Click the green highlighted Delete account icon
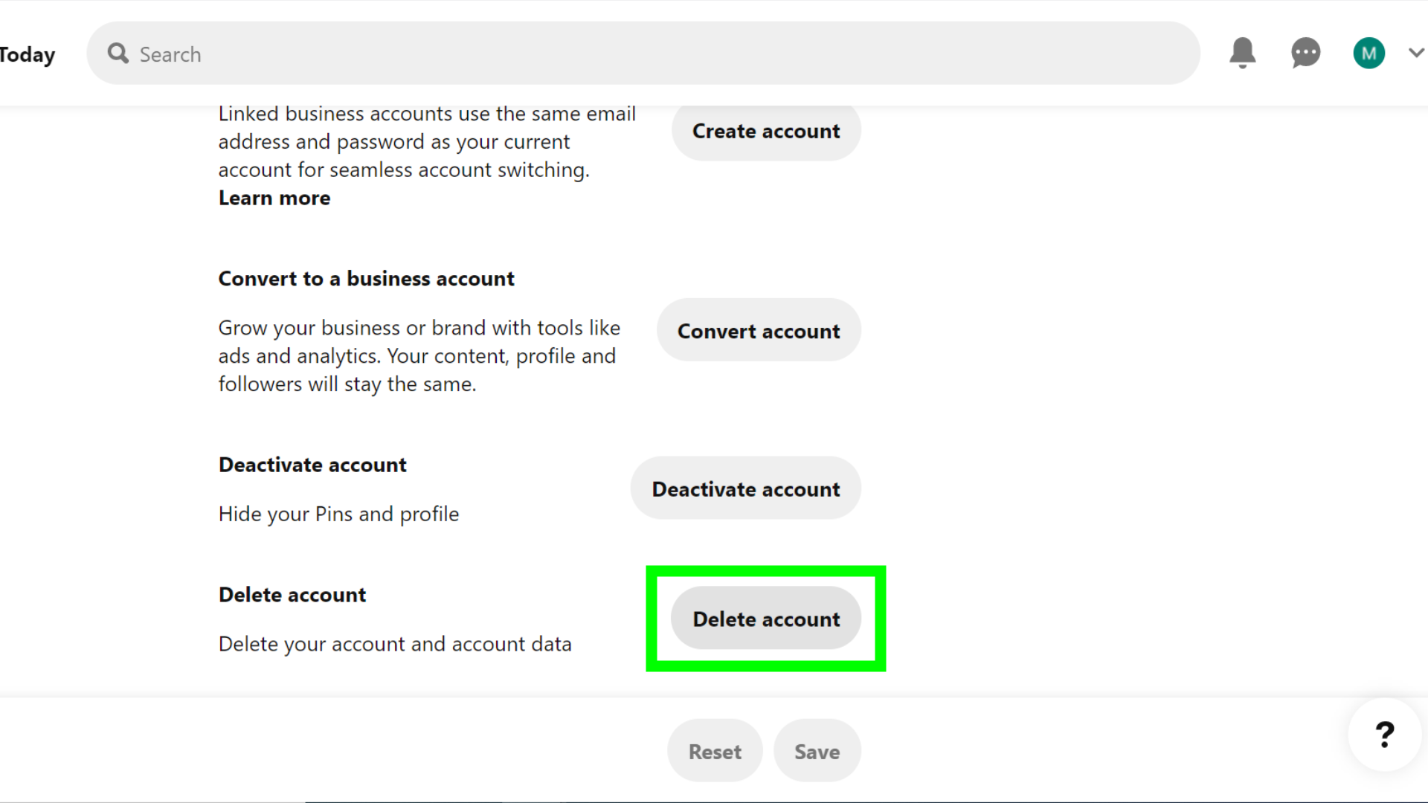Image resolution: width=1428 pixels, height=803 pixels. (x=766, y=619)
